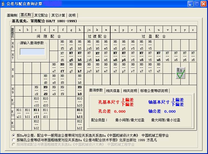Choose the H11/b11 fit button
The width and height of the screenshot is (208, 154).
[x=27, y=114]
